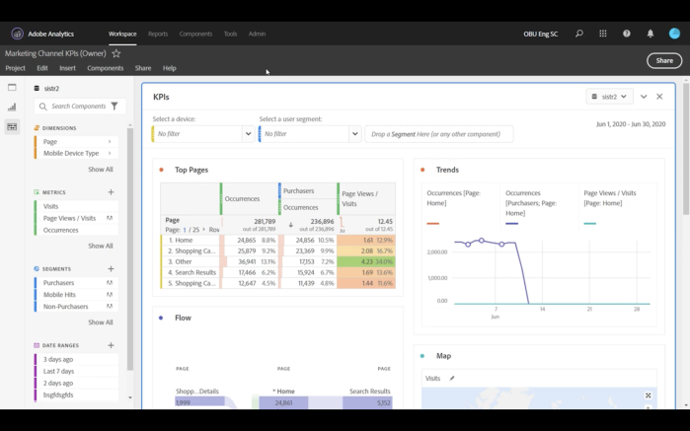Select the Last 7 days date range
This screenshot has height=431, width=690.
click(x=76, y=371)
